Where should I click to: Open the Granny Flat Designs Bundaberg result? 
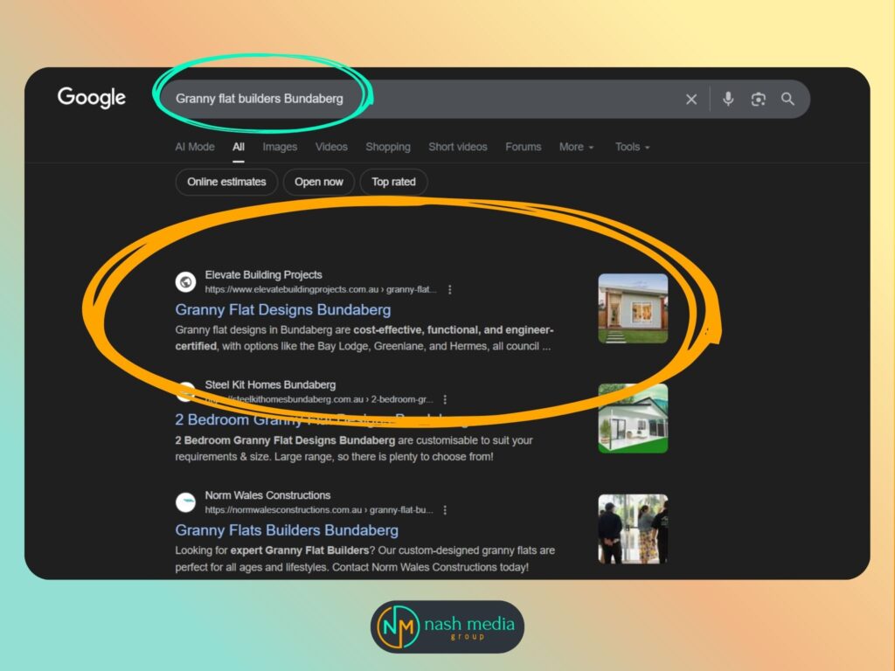coord(284,310)
